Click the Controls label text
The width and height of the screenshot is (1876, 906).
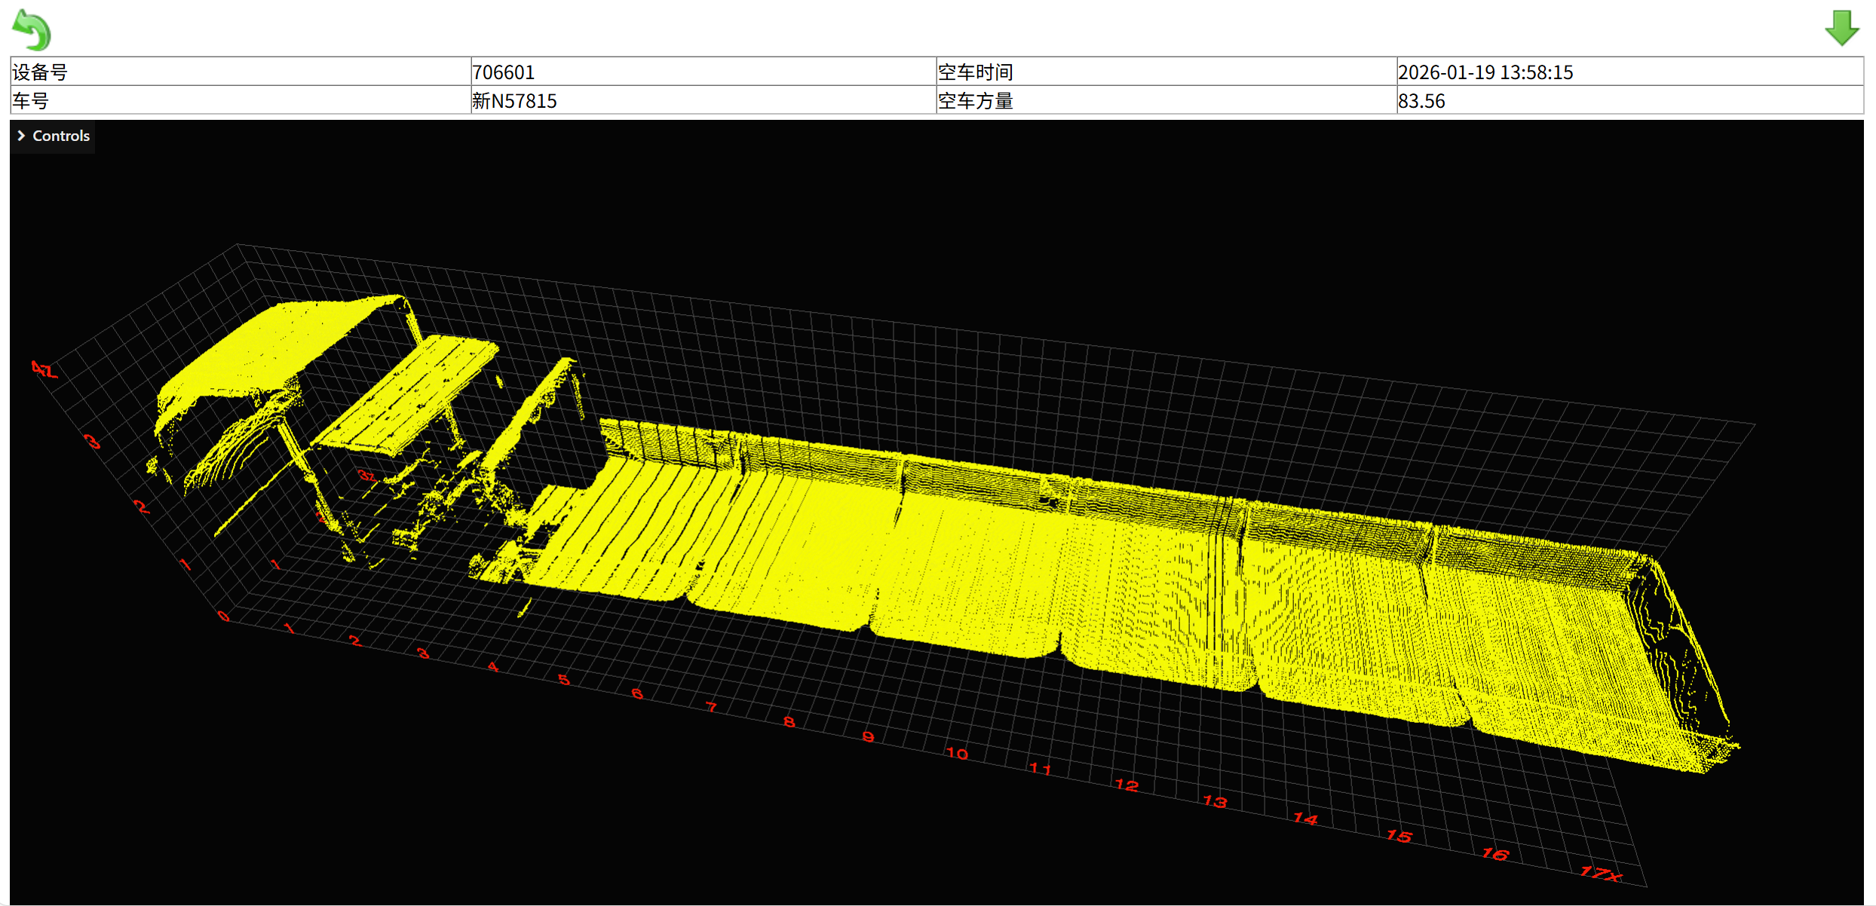tap(61, 136)
